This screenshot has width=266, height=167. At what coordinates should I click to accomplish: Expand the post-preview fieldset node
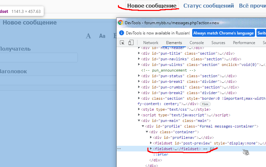[151, 143]
